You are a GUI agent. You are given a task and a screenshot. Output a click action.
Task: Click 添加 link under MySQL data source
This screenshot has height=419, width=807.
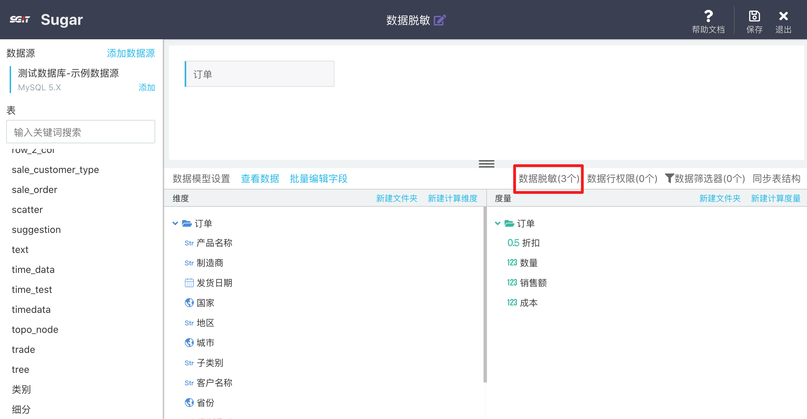coord(147,88)
